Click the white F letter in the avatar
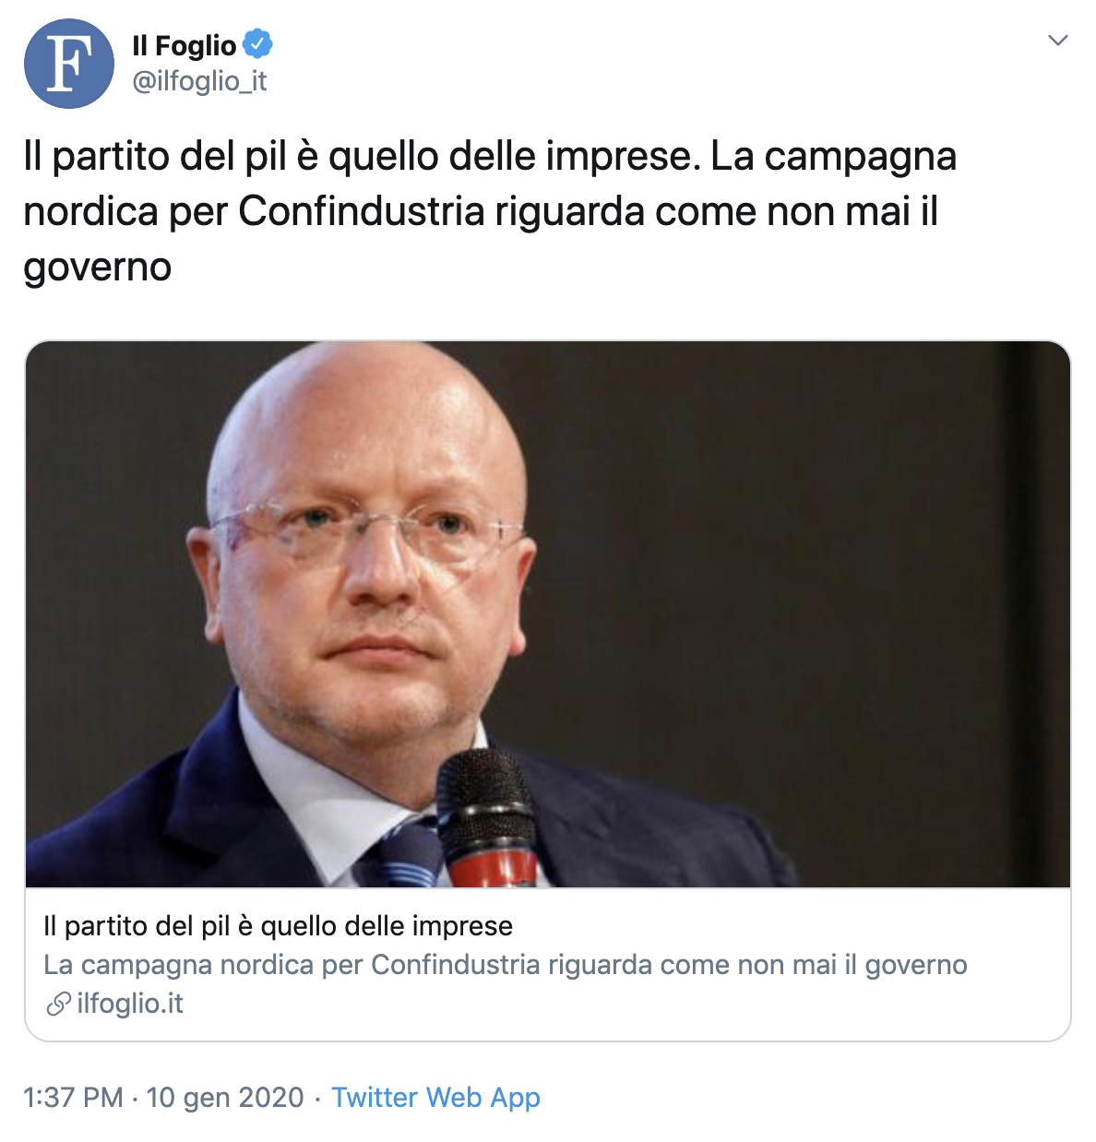The image size is (1096, 1142). pyautogui.click(x=69, y=63)
